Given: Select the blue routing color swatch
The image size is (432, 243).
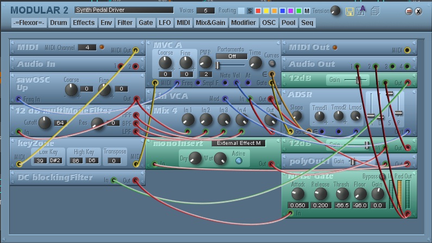Looking at the screenshot, I should click(283, 11).
